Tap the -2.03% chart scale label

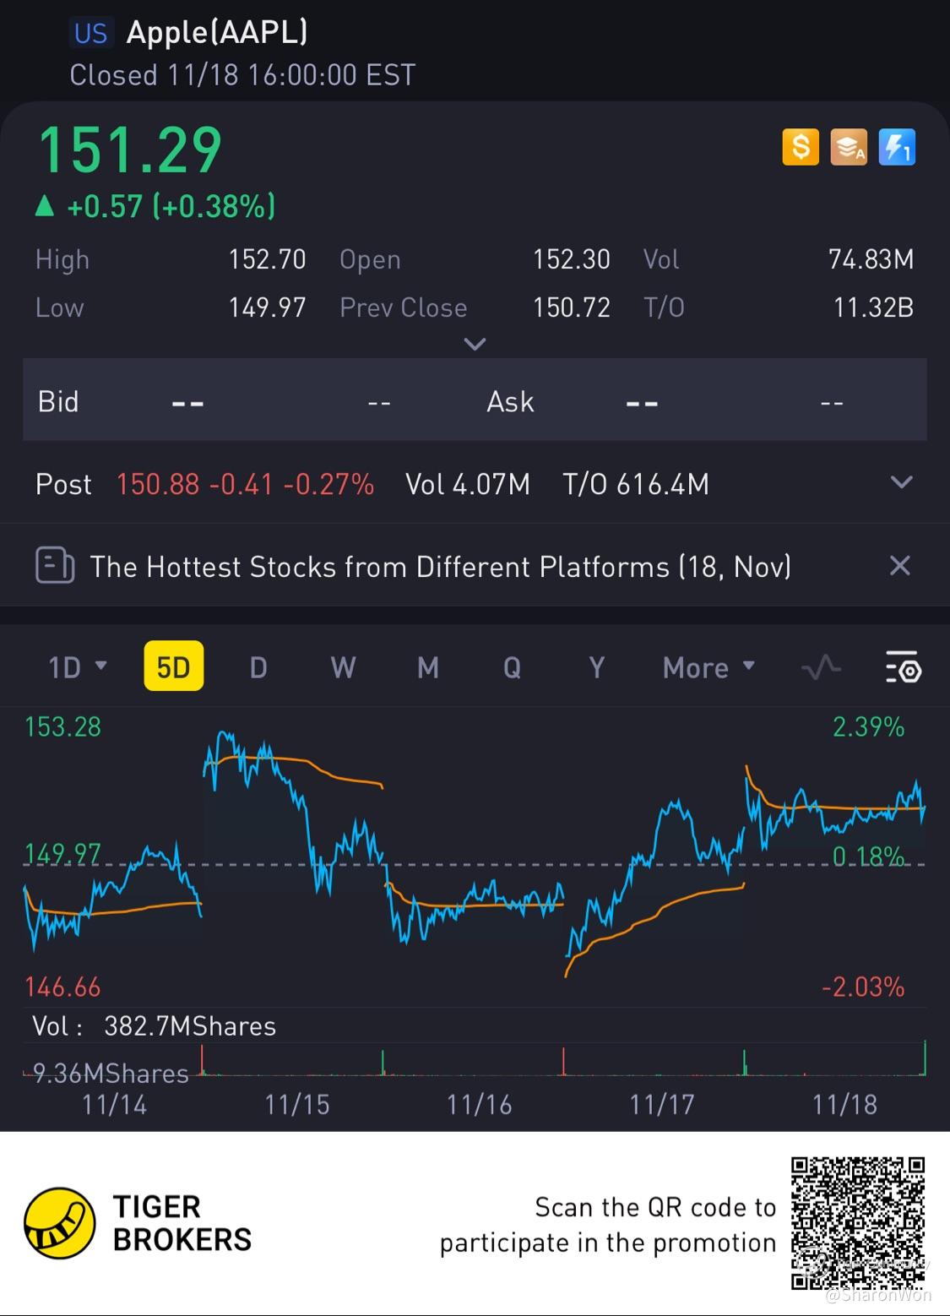[863, 987]
